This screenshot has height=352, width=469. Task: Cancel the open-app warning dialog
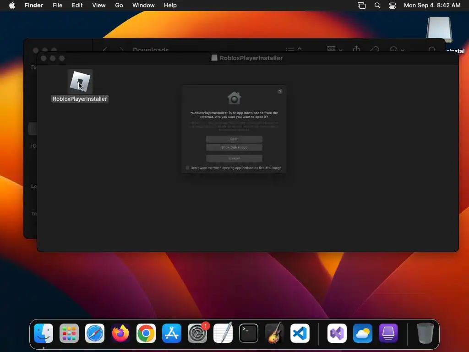(234, 158)
